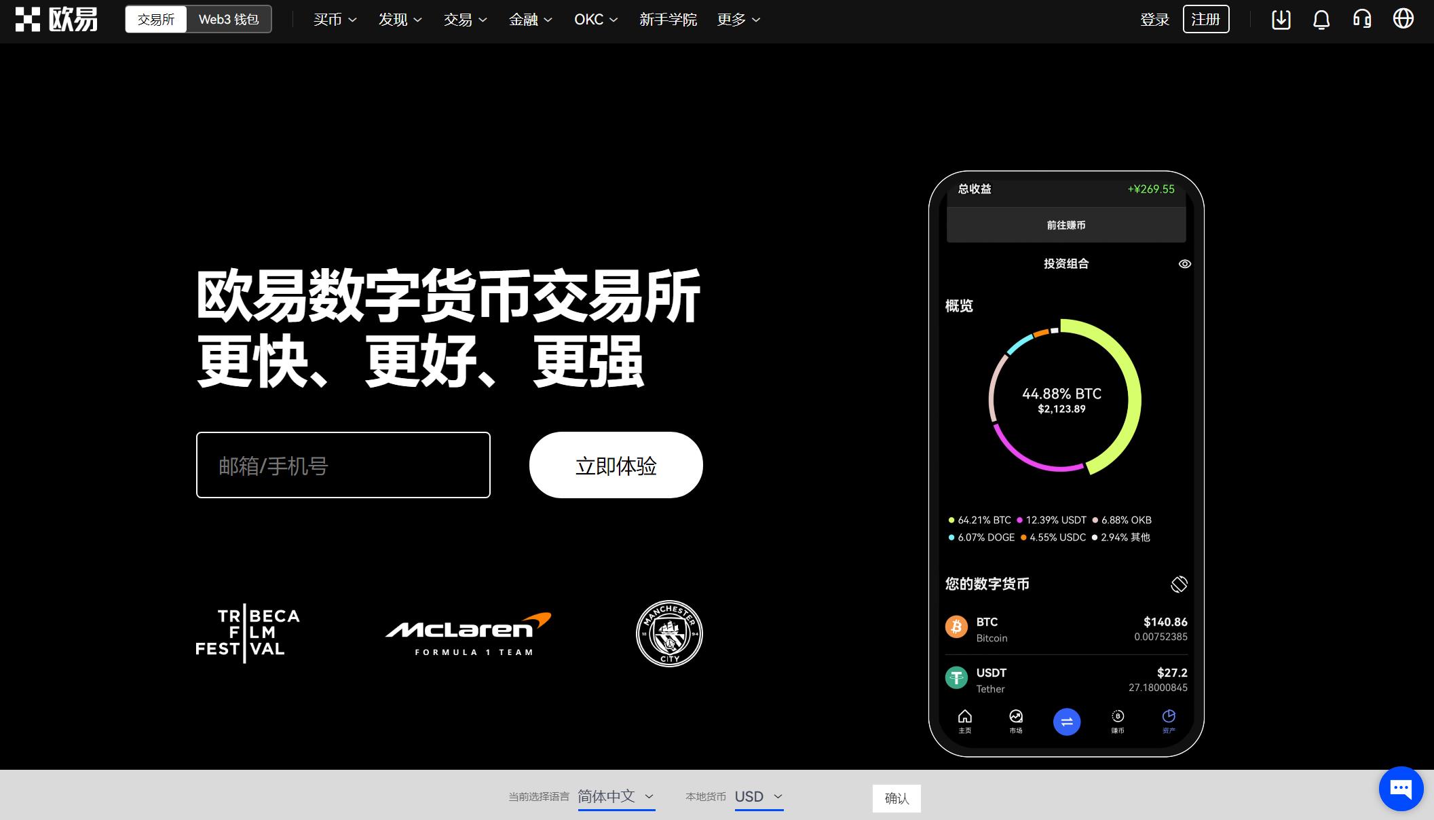The width and height of the screenshot is (1434, 820).
Task: Click the 立即体验 register button
Action: tap(615, 464)
